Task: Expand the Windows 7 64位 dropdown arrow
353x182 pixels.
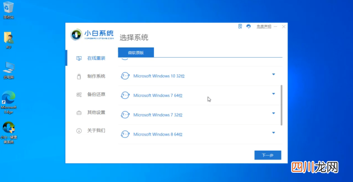Action: coord(274,94)
